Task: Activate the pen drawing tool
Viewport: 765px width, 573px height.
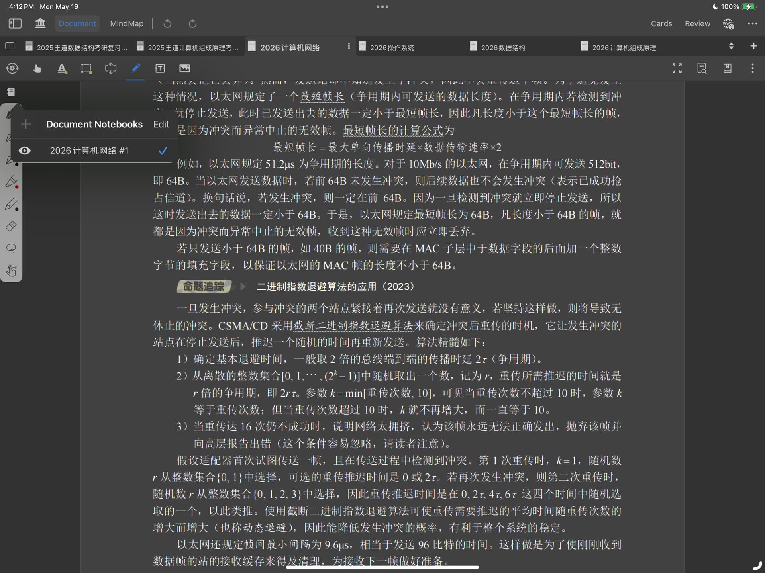Action: pos(135,68)
